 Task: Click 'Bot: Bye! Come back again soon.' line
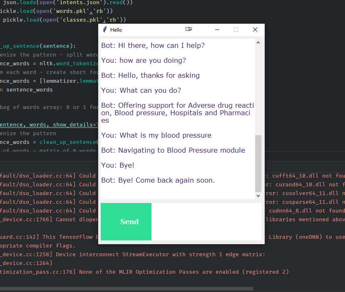tap(158, 180)
